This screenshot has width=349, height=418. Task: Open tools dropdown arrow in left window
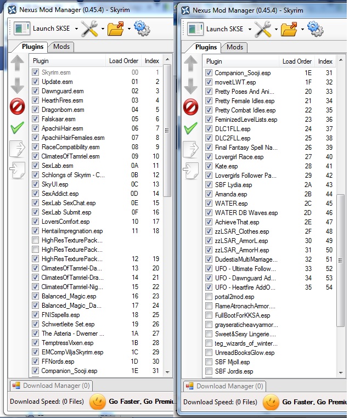click(103, 29)
